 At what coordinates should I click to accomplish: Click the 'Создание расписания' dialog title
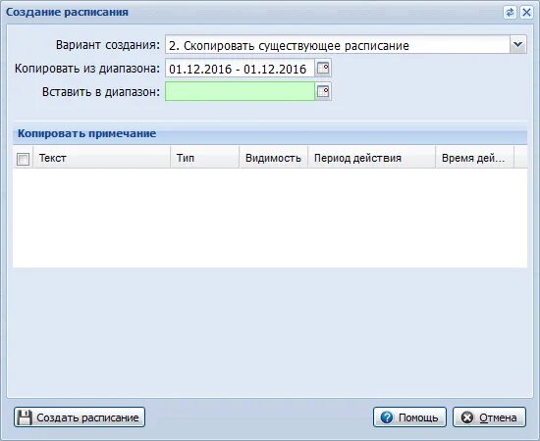point(67,12)
